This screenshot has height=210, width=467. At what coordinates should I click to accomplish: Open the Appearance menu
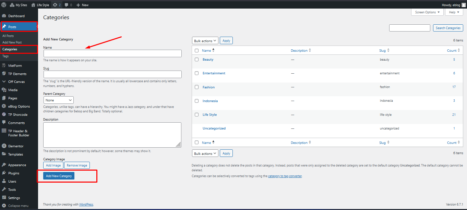tap(17, 165)
